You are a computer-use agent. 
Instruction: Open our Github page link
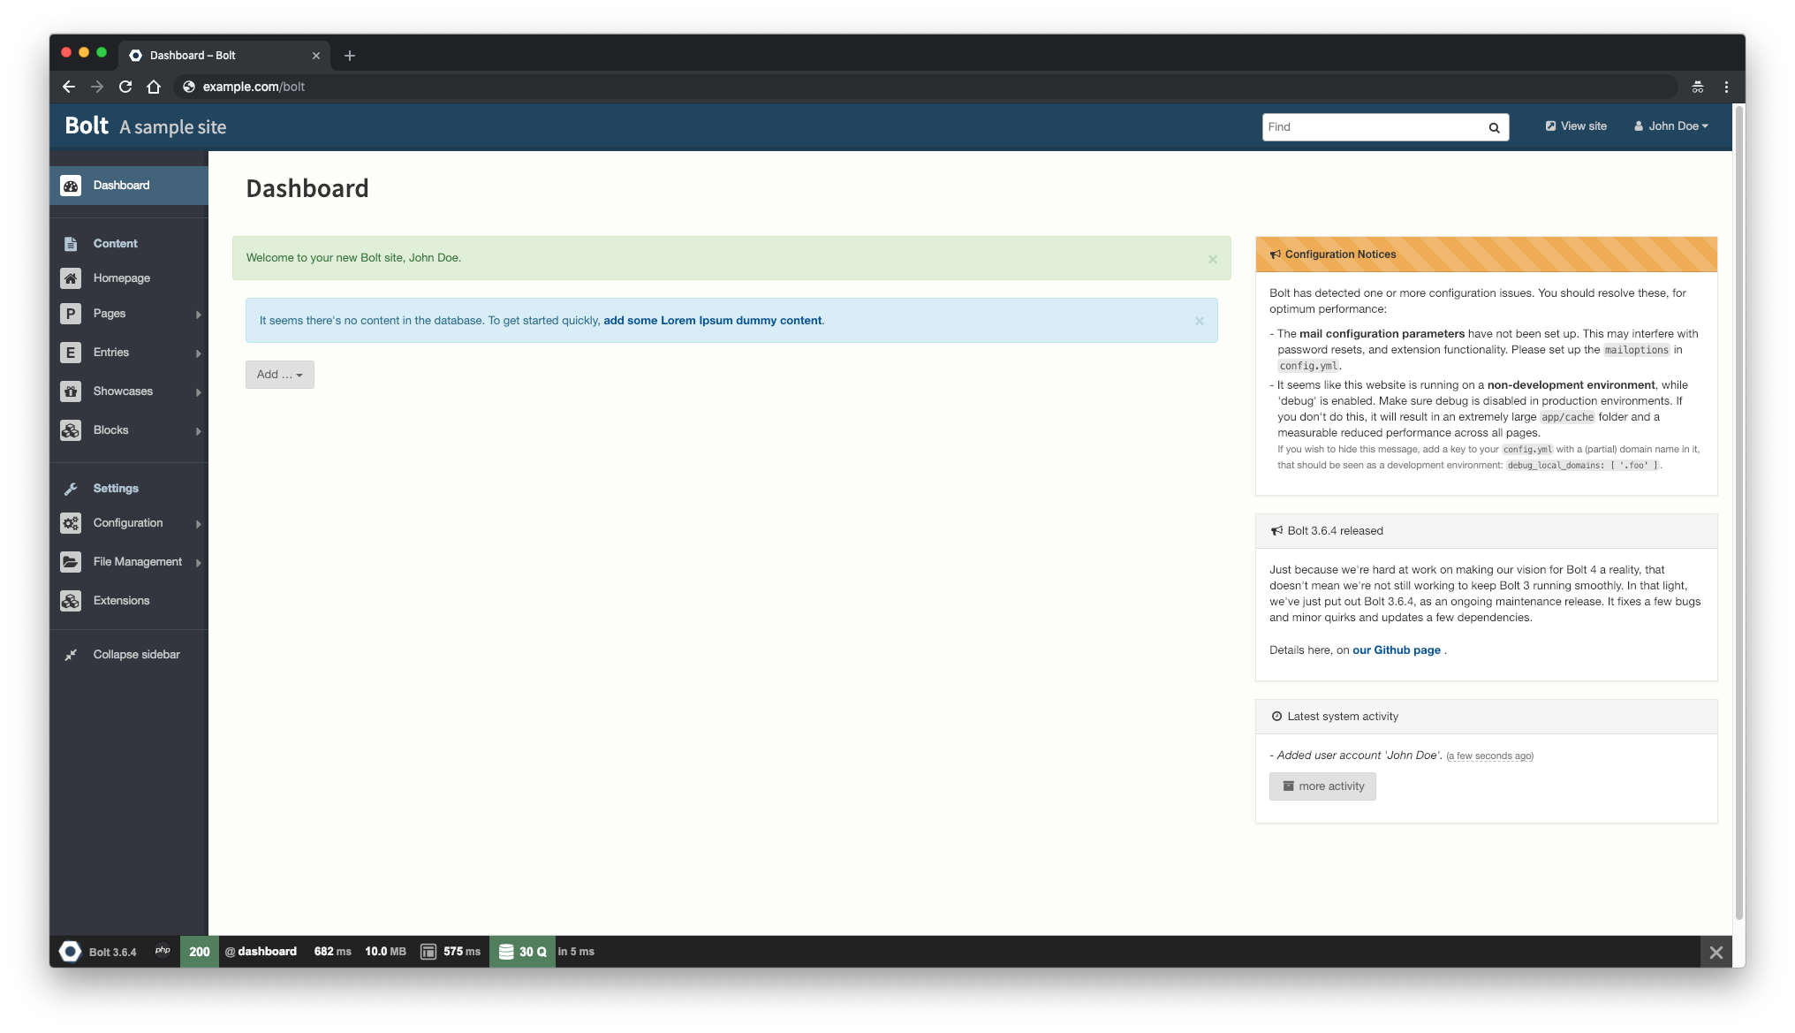pyautogui.click(x=1397, y=649)
